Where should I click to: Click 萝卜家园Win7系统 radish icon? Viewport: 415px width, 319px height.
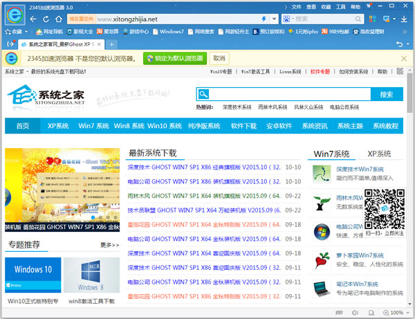(322, 260)
